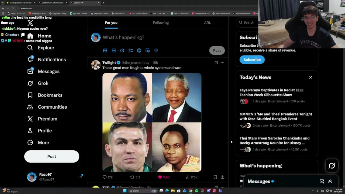Open Thai Stars Freen Sarocha news story

[x=277, y=144]
